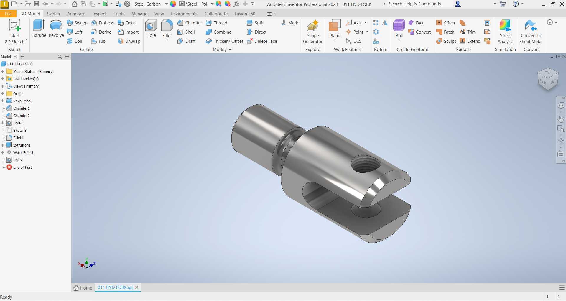This screenshot has height=301, width=566.
Task: Run Stress Analysis
Action: [x=505, y=32]
